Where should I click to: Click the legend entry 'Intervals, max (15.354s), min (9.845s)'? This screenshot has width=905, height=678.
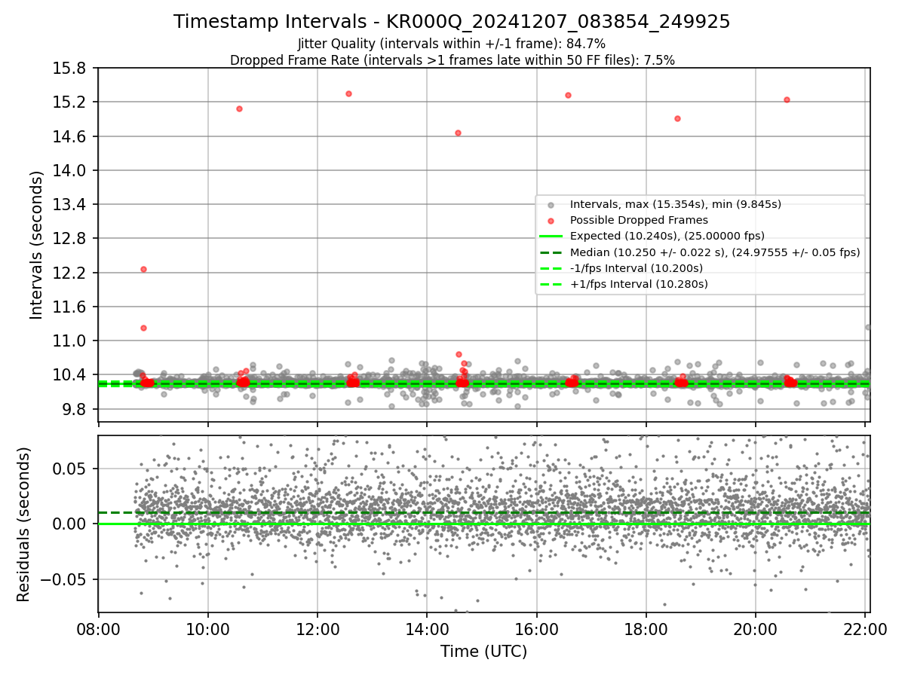coord(675,204)
